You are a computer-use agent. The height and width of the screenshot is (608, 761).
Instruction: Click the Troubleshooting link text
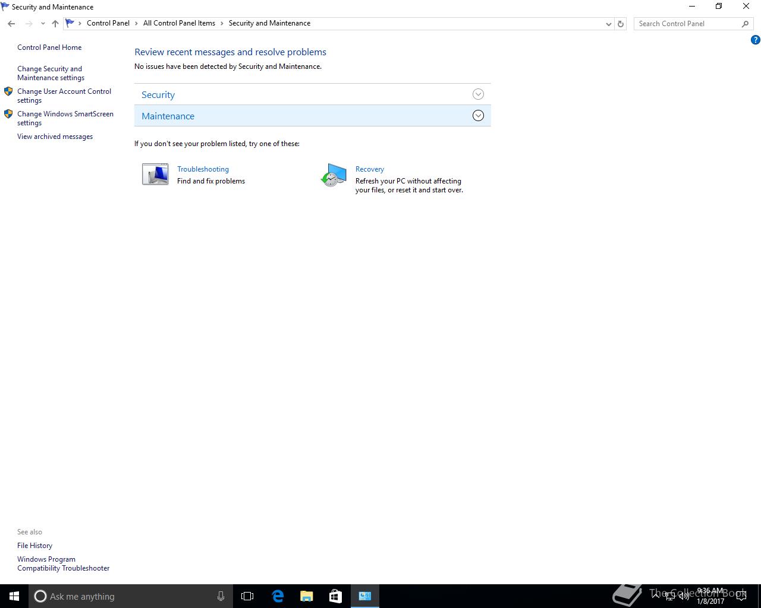(203, 169)
